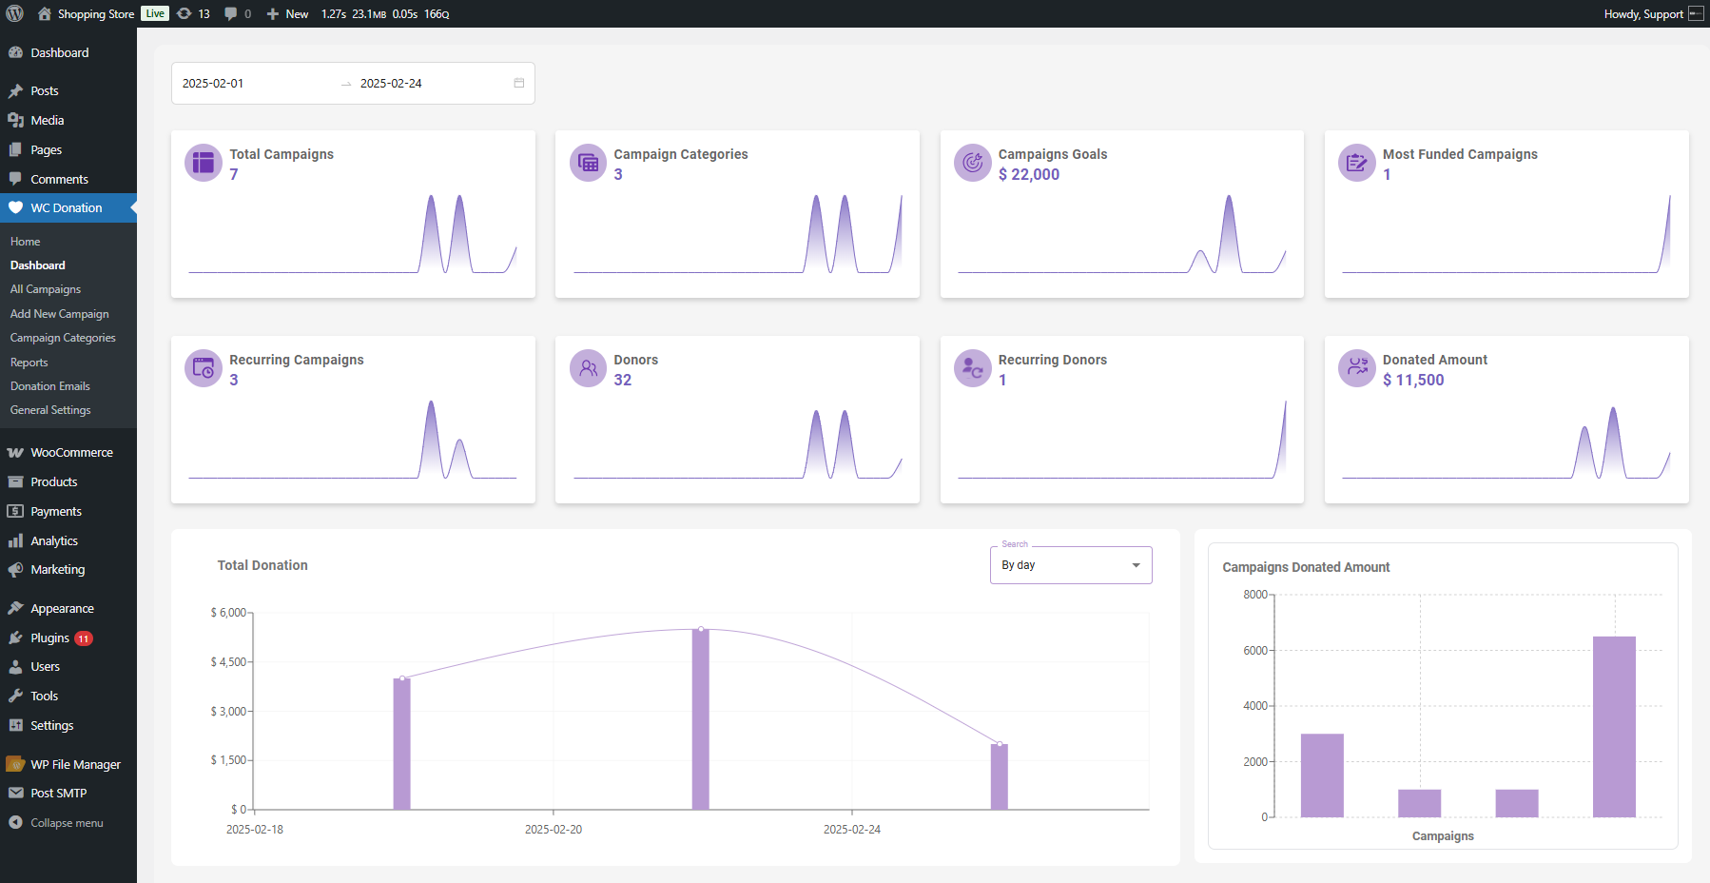Click the Recurring Campaigns card icon
The width and height of the screenshot is (1710, 883).
[x=203, y=368]
